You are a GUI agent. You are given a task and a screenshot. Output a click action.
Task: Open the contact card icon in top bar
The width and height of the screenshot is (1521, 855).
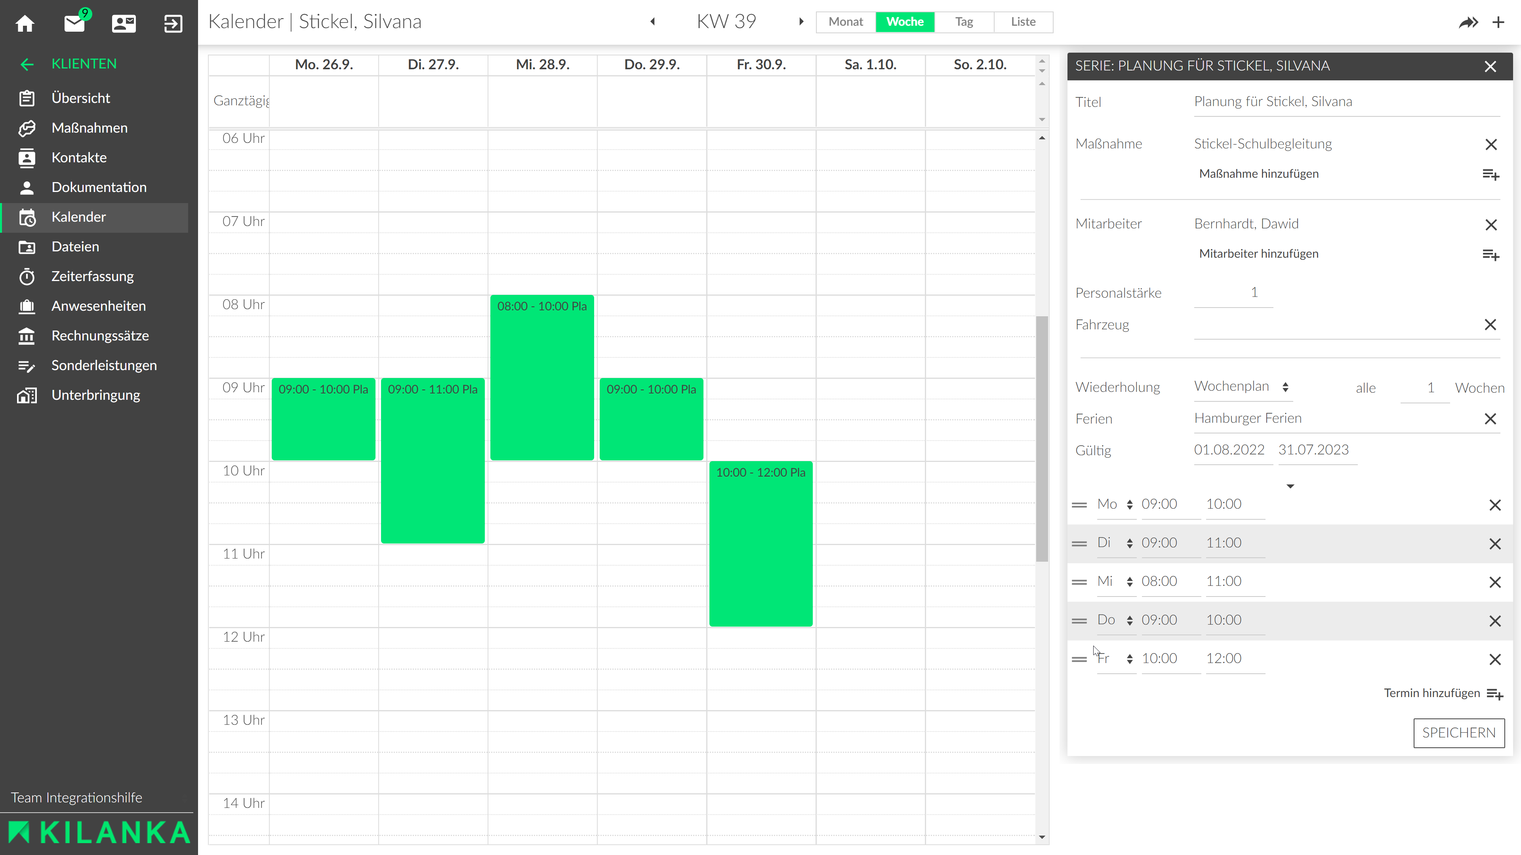tap(124, 24)
